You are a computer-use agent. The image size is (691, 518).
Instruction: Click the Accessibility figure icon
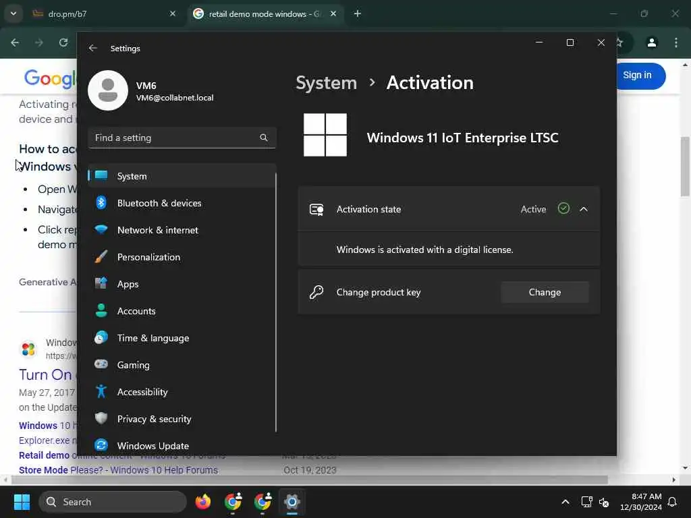click(x=101, y=392)
